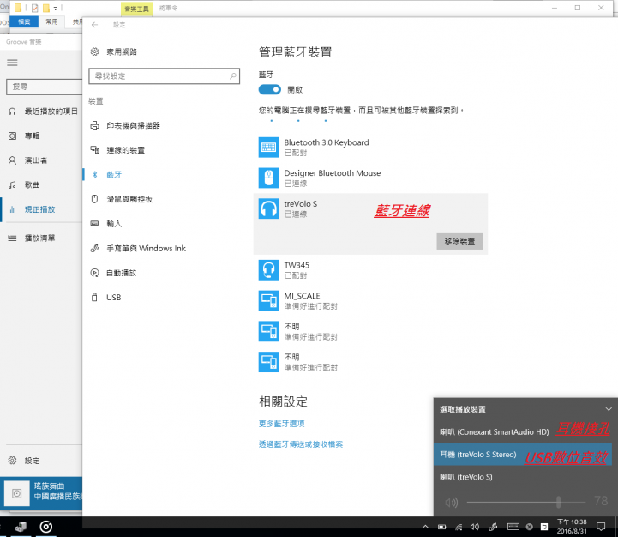Open the Typing settings item

[x=114, y=224]
